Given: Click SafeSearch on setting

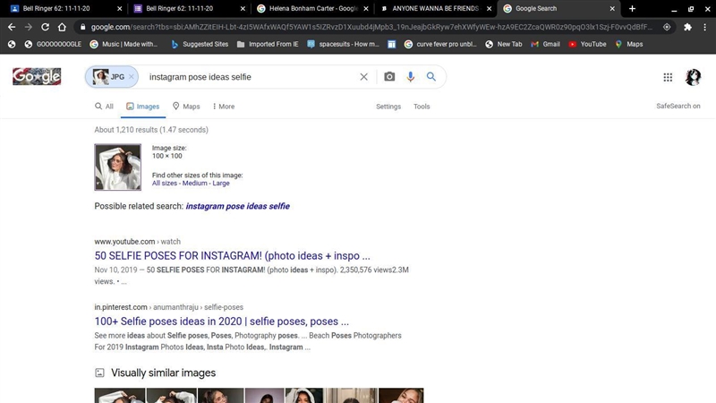Looking at the screenshot, I should (678, 106).
